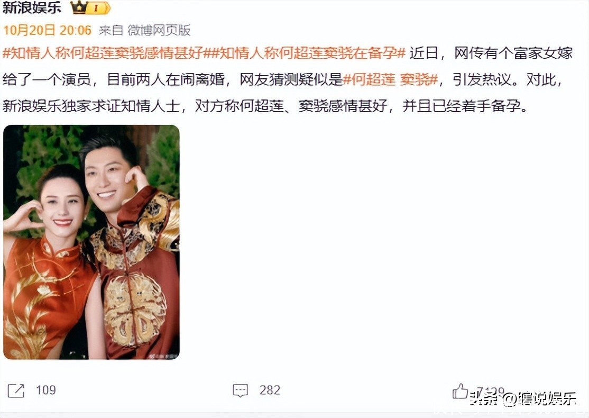Open the post timestamp 10月20日 20:06

[48, 30]
